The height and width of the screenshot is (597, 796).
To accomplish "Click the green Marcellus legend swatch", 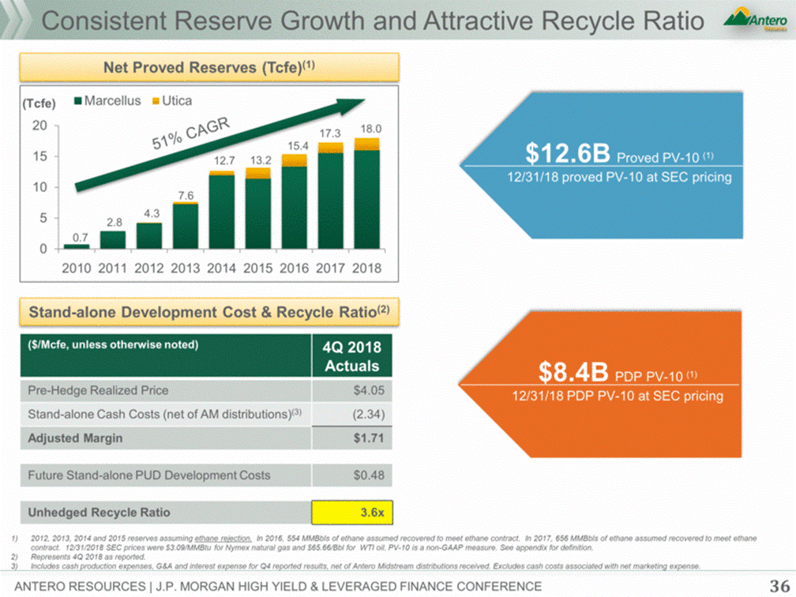I will point(77,101).
